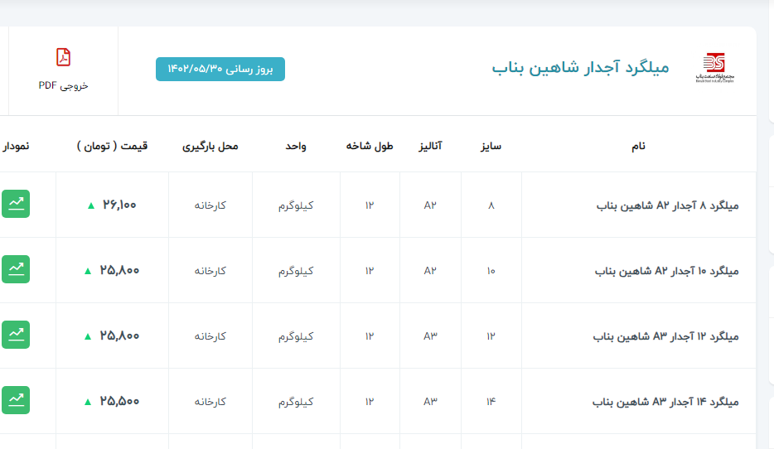Click the قیمت ( تومان ) column header
The width and height of the screenshot is (774, 449).
coord(113,146)
